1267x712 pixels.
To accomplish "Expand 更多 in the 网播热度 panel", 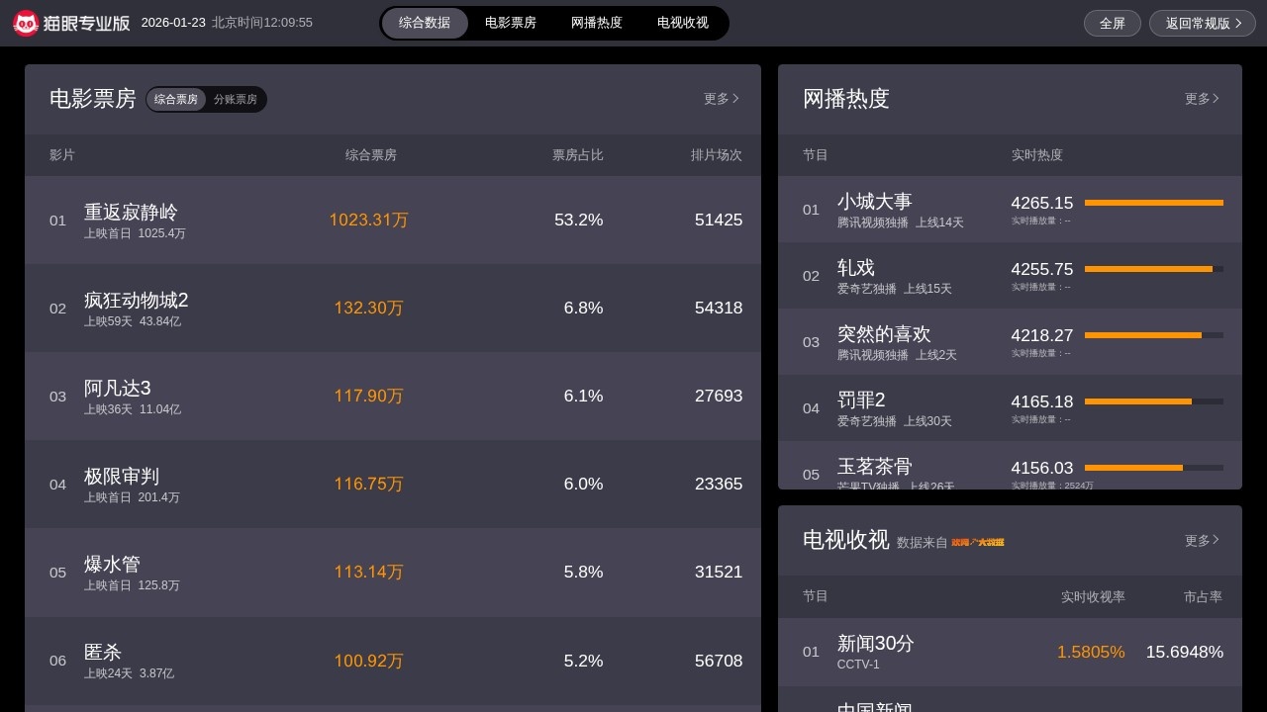I will pyautogui.click(x=1202, y=99).
